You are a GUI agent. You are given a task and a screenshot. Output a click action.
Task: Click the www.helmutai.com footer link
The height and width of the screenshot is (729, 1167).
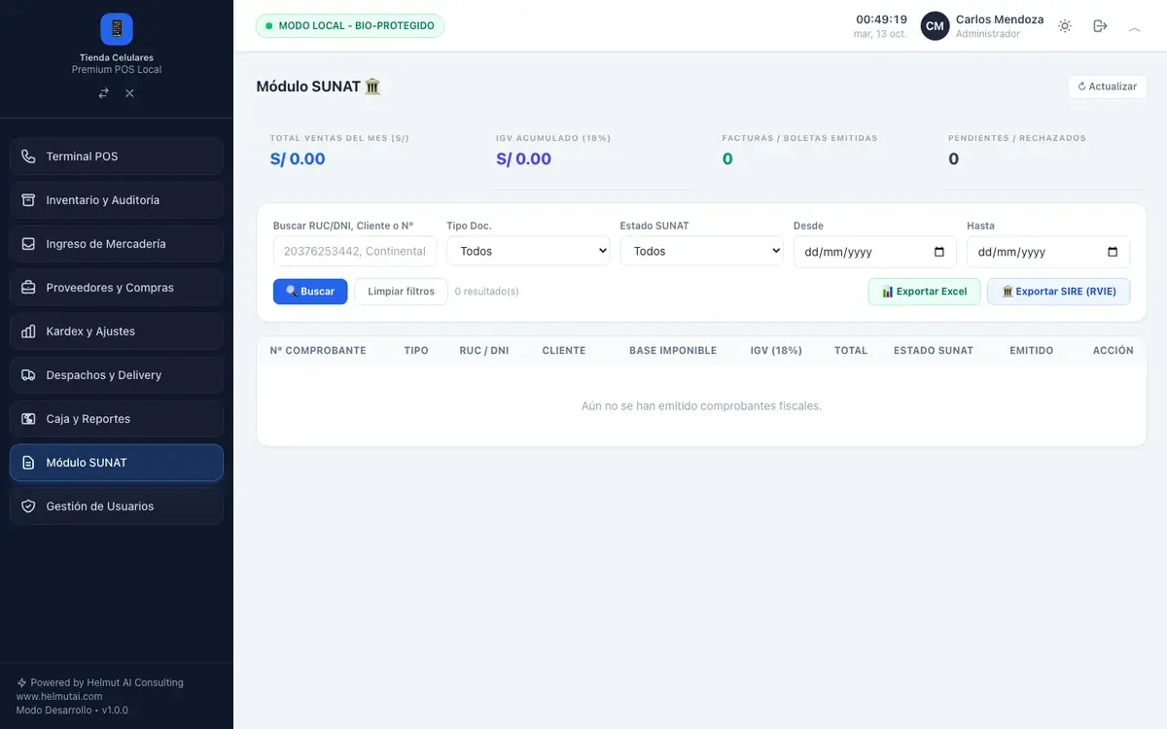(x=59, y=696)
